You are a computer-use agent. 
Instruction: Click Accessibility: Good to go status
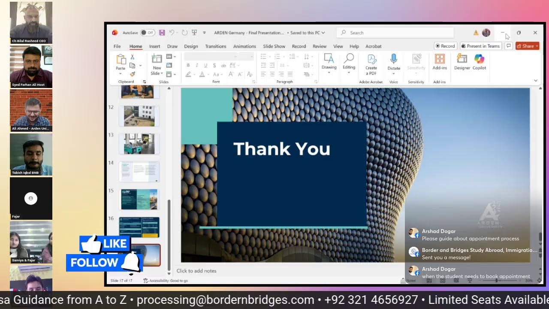(166, 281)
